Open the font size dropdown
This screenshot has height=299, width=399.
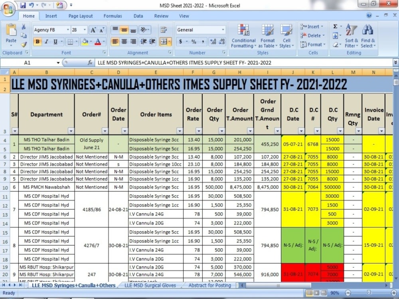pyautogui.click(x=85, y=30)
